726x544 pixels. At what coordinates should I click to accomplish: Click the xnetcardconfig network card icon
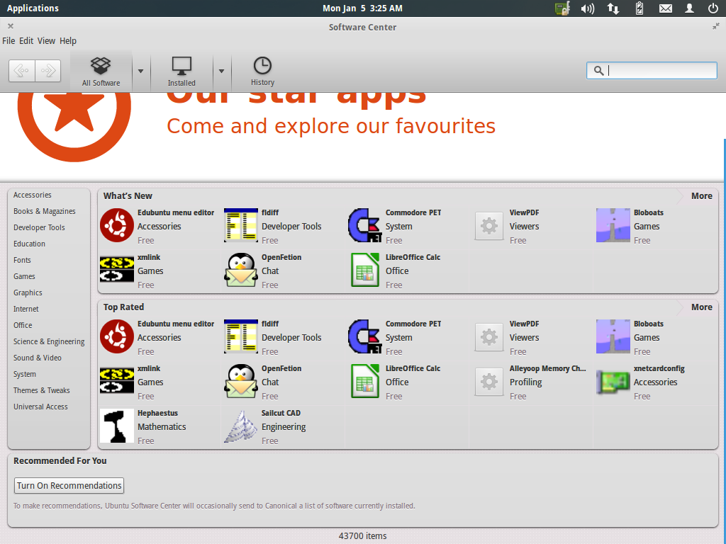(613, 382)
